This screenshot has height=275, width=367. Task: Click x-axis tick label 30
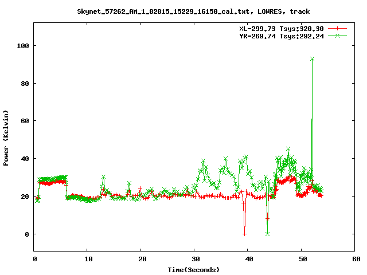pos(196,259)
